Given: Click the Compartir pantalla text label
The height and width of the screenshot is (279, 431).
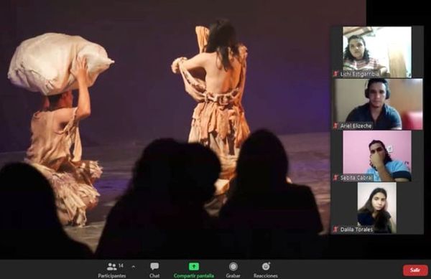Looking at the screenshot, I should pos(194,275).
